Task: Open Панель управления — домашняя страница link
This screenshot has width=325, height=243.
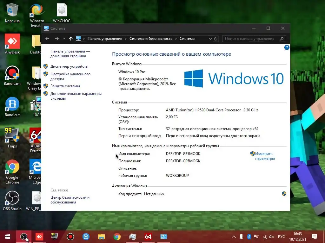Action: tap(70, 53)
